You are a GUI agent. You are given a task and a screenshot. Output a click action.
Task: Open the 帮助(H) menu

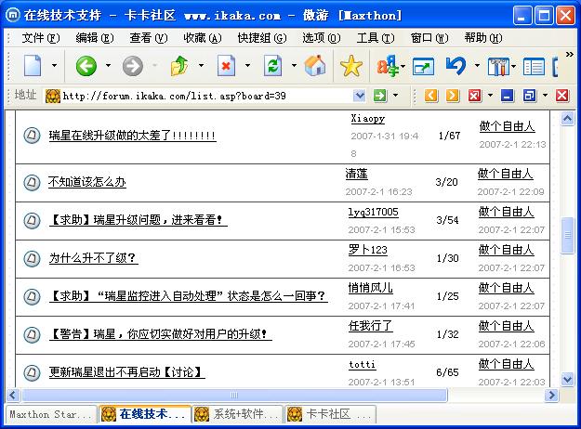[x=483, y=38]
